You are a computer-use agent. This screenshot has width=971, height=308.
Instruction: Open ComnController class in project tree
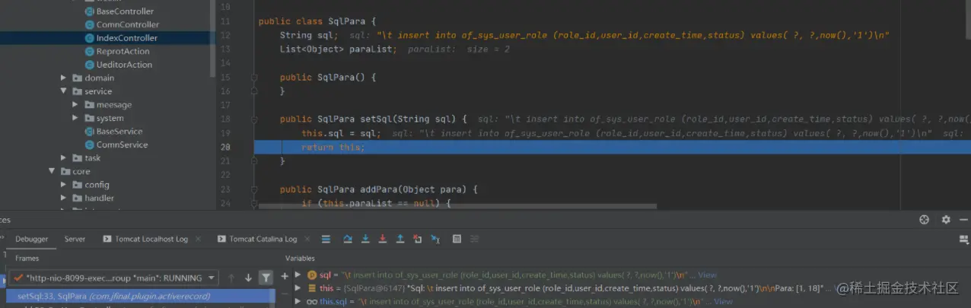(x=128, y=24)
